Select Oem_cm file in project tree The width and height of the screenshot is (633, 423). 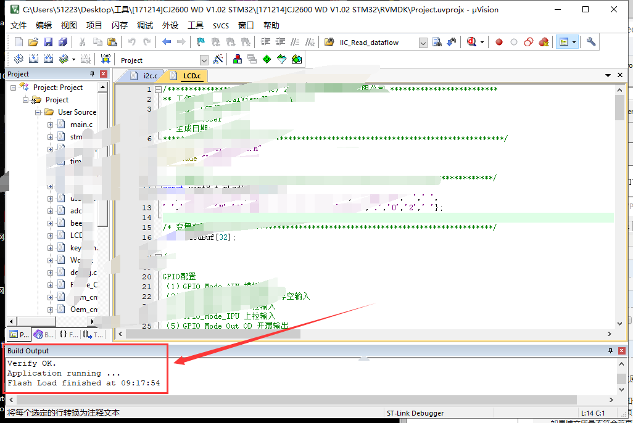[x=83, y=310]
